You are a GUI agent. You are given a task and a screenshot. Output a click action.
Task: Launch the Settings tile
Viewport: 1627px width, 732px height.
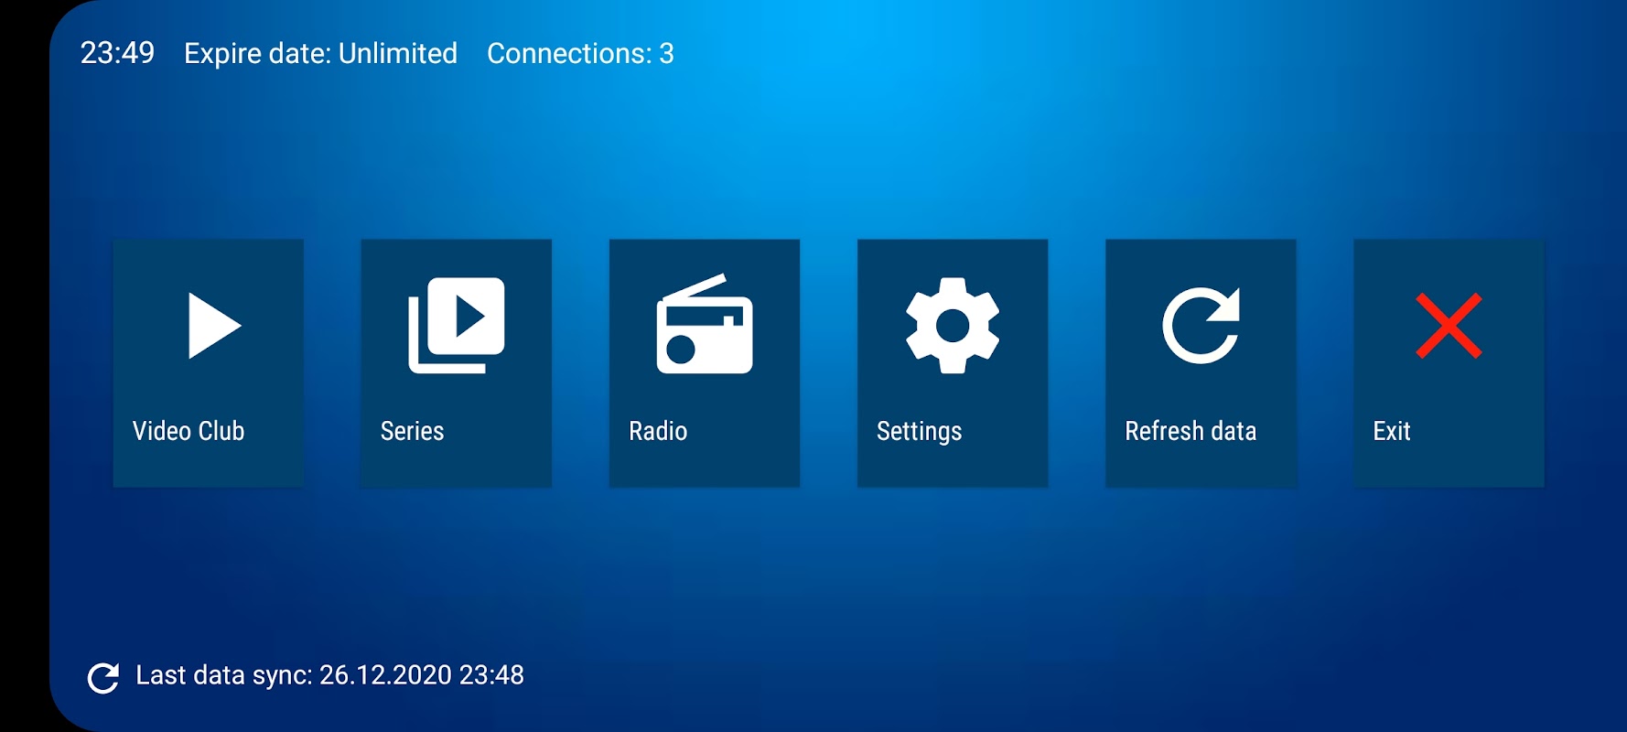[x=953, y=363]
